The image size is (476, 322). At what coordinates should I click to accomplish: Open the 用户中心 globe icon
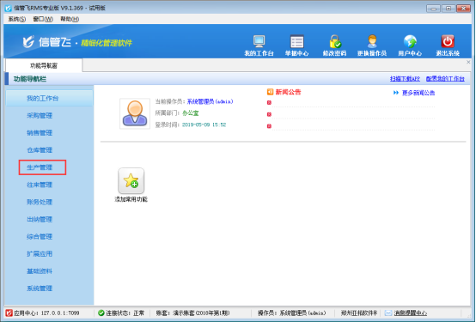click(x=410, y=41)
